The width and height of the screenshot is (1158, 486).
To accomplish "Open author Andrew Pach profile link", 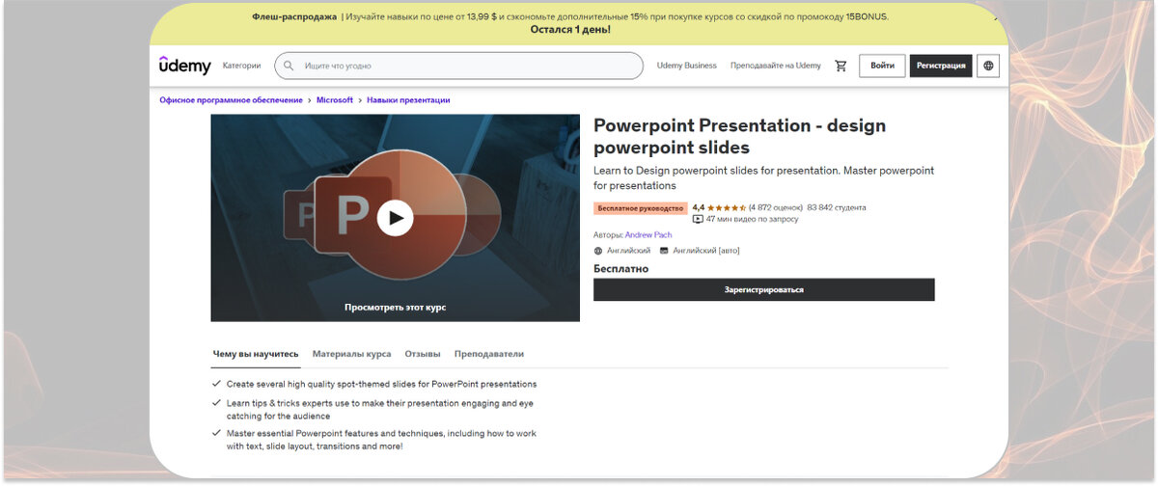I will pos(648,234).
